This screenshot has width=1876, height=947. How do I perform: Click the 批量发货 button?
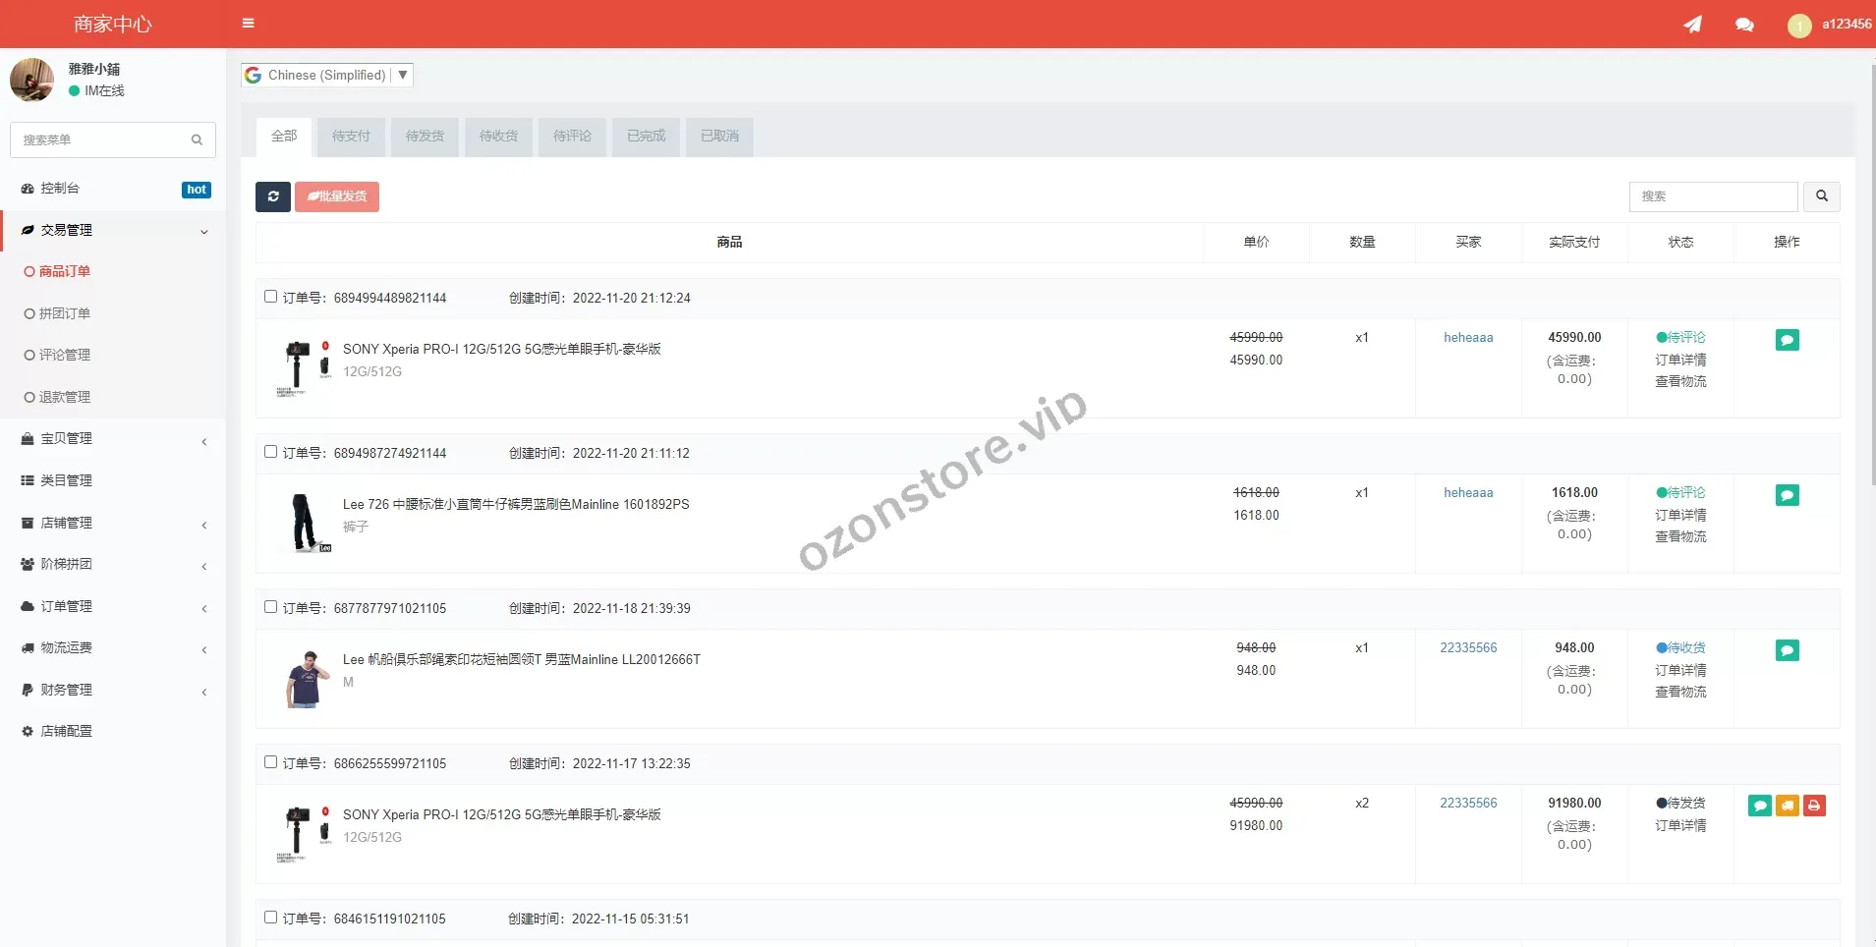[x=337, y=196]
